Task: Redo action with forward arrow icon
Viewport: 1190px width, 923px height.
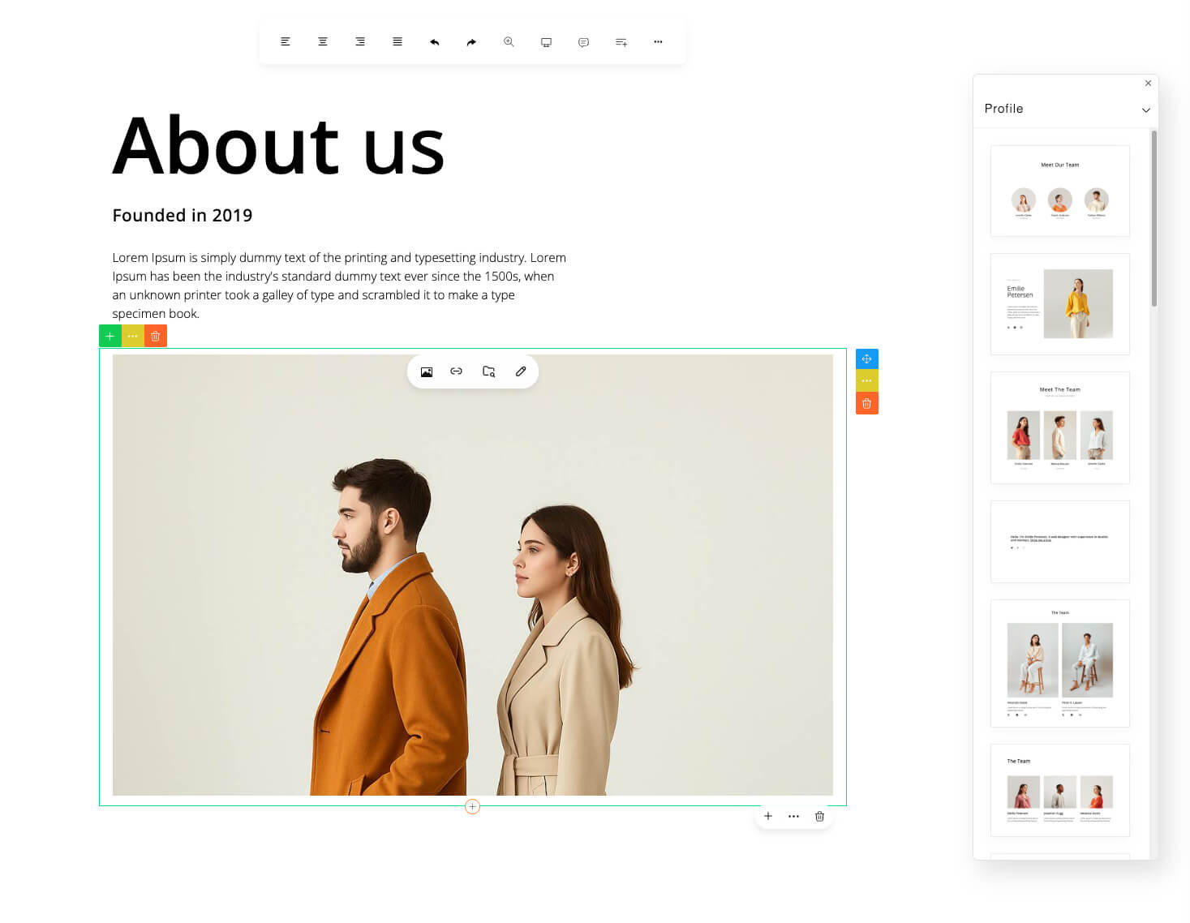Action: point(471,41)
